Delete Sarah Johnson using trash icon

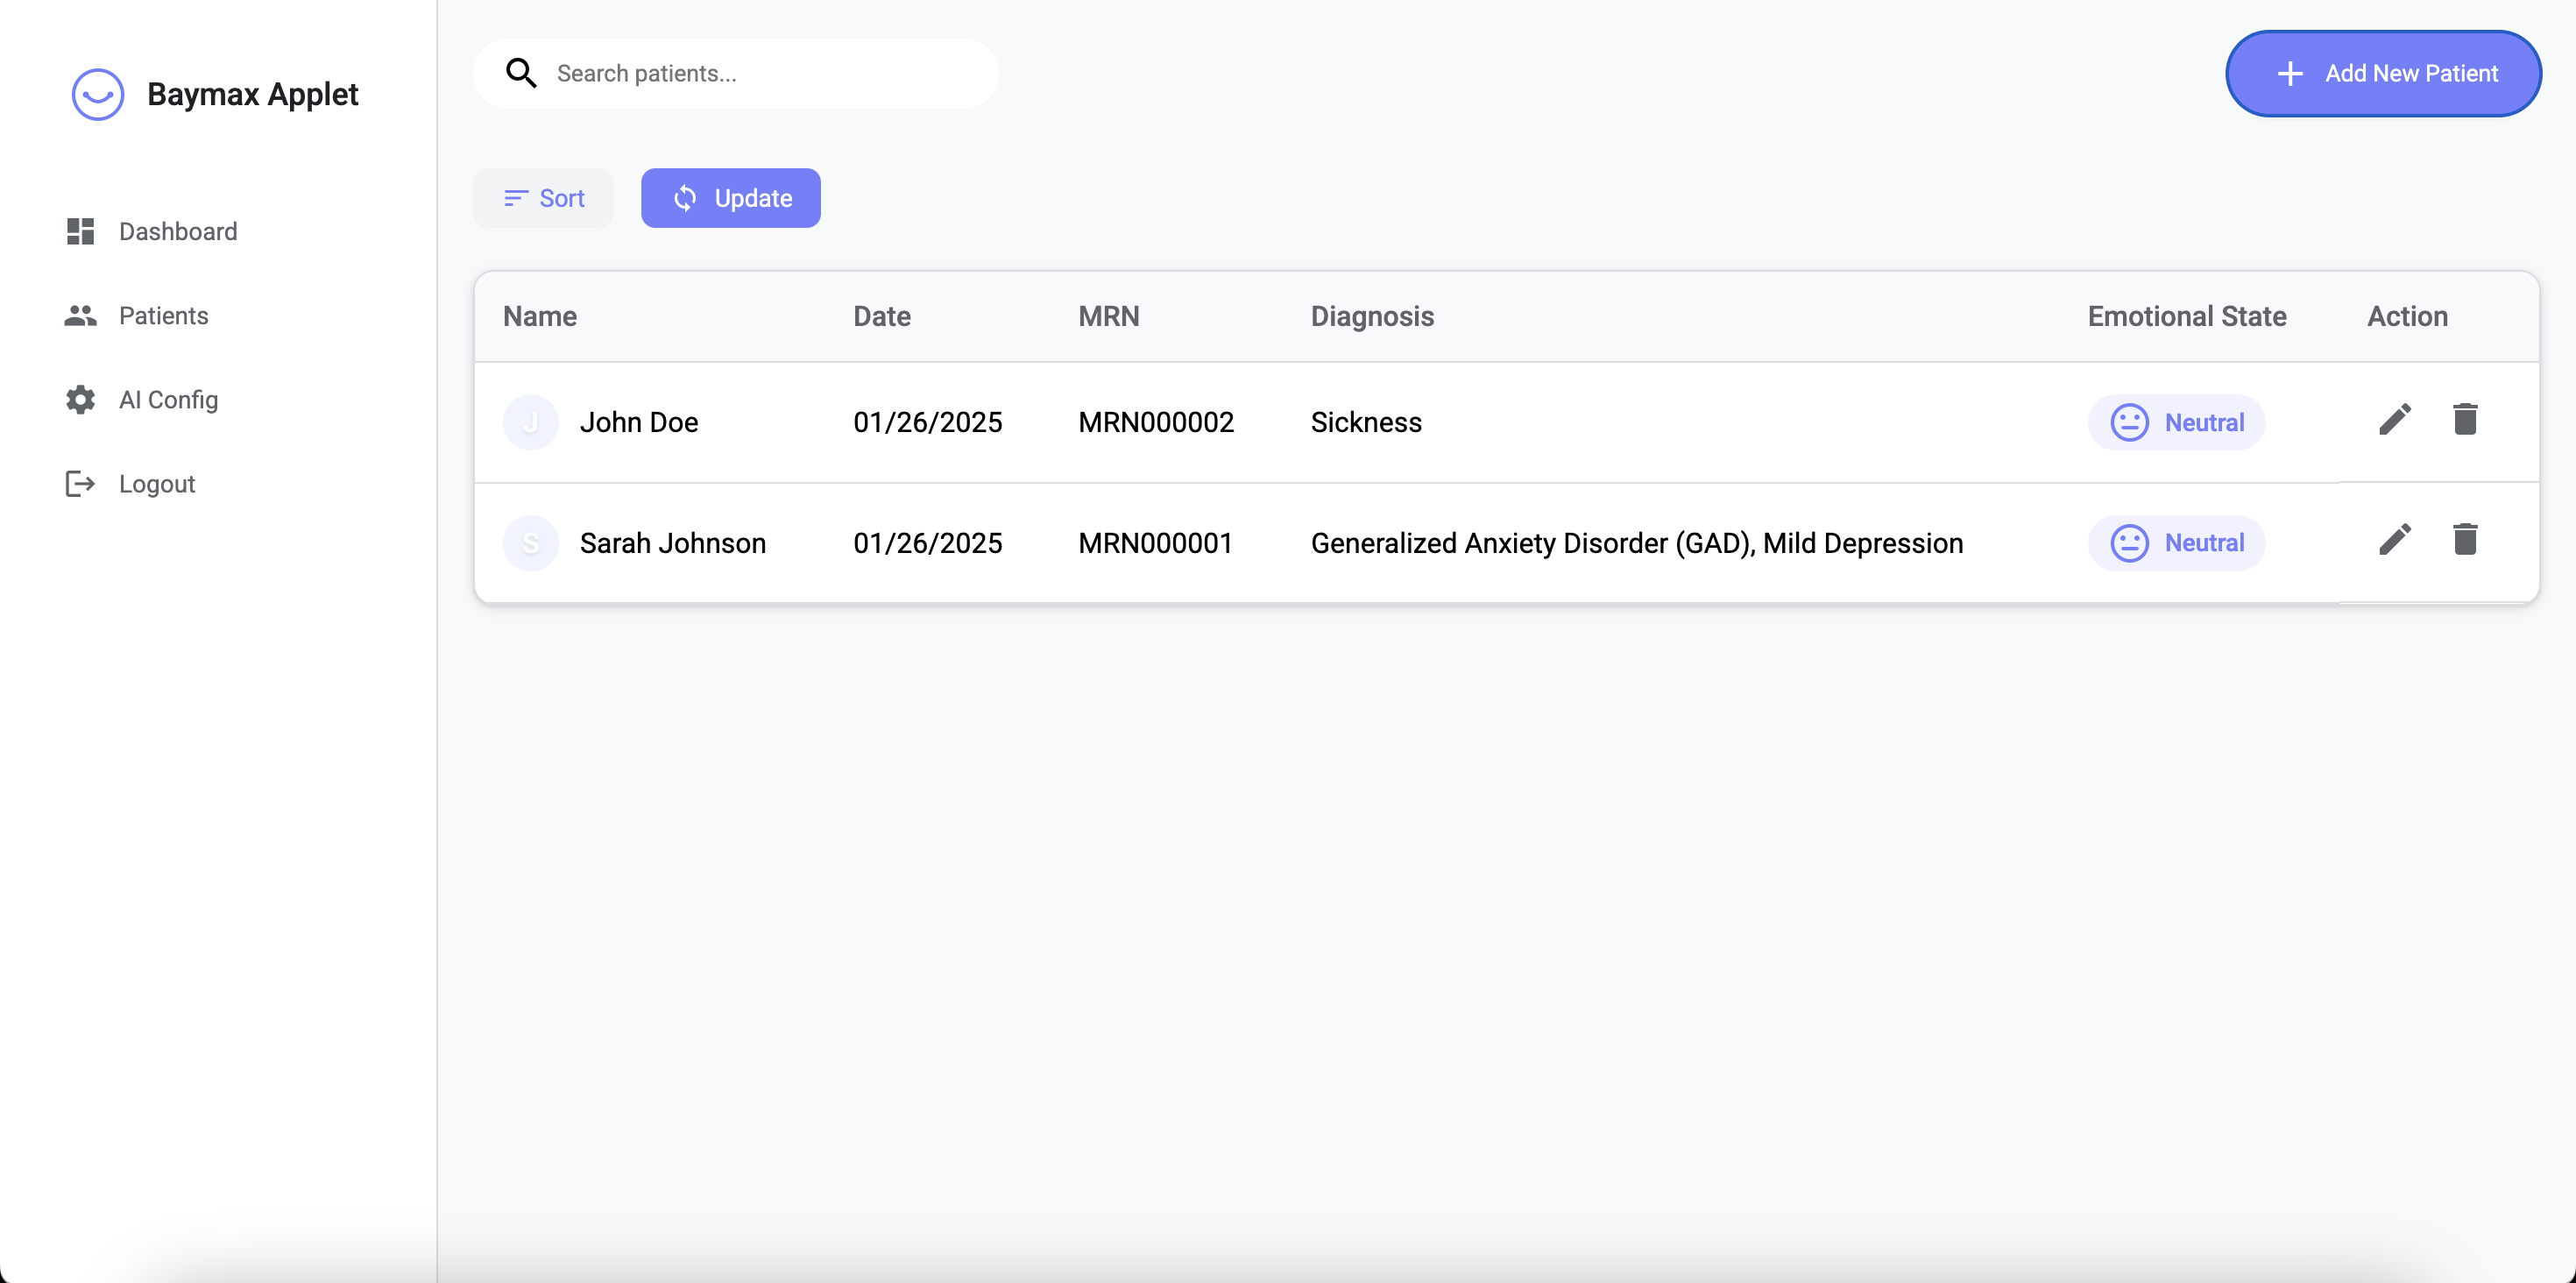2464,540
